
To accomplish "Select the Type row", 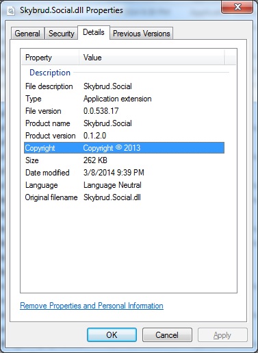I will point(124,99).
